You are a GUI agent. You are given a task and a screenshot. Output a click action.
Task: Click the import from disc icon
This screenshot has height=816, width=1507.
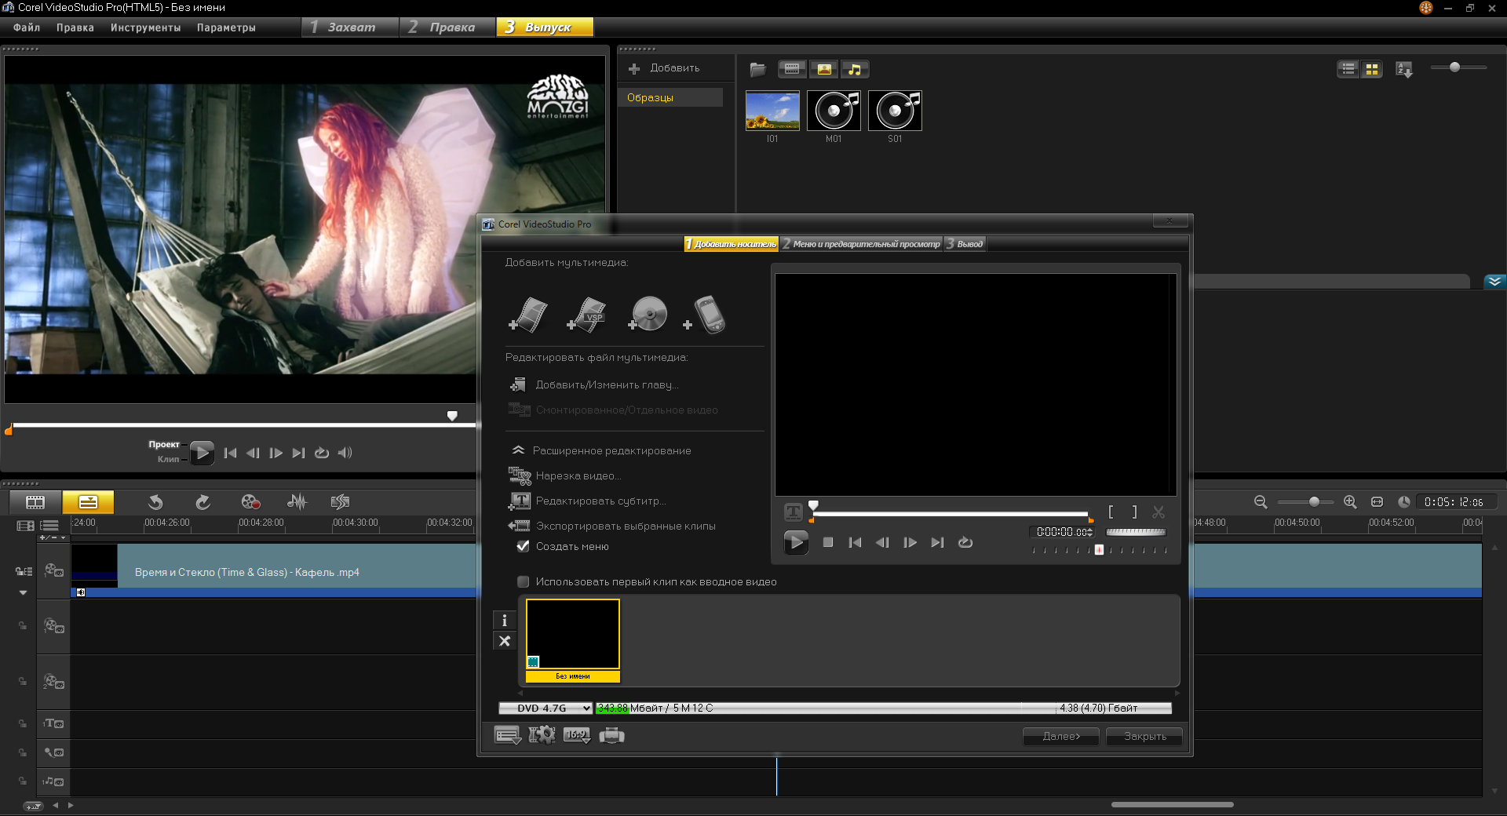pyautogui.click(x=648, y=315)
